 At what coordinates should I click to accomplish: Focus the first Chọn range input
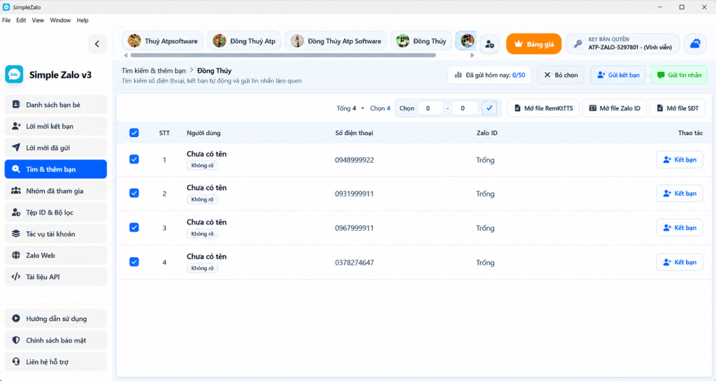(430, 108)
